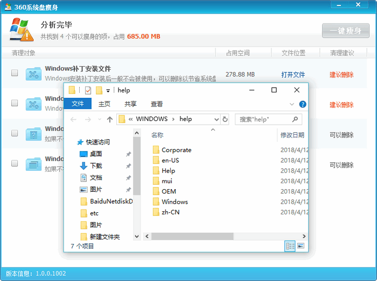This screenshot has height=281, width=377.
Task: Expand the ribbon with the chevron
Action: [292, 104]
